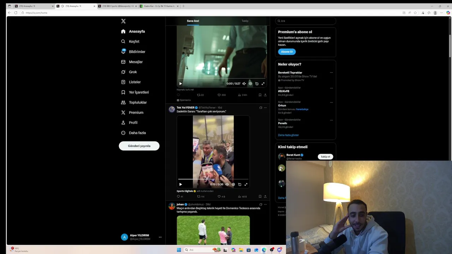The width and height of the screenshot is (452, 254).
Task: Switch to BBO Sports browser tab
Action: coord(117,6)
